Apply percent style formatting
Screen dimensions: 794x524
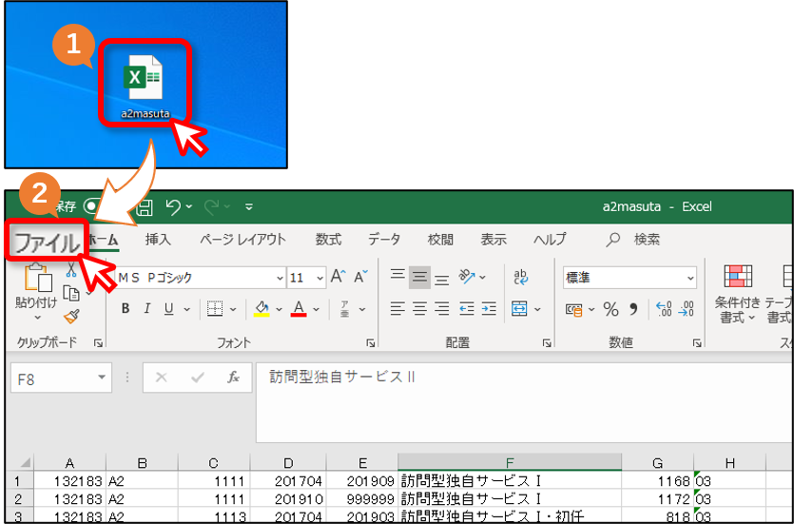coord(610,309)
